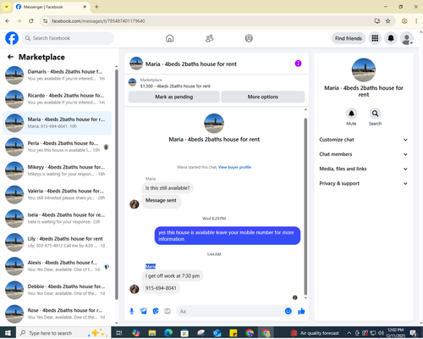Screen dimensions: 423x339
Task: Mute this chat with the bell icon
Action: pos(351,114)
